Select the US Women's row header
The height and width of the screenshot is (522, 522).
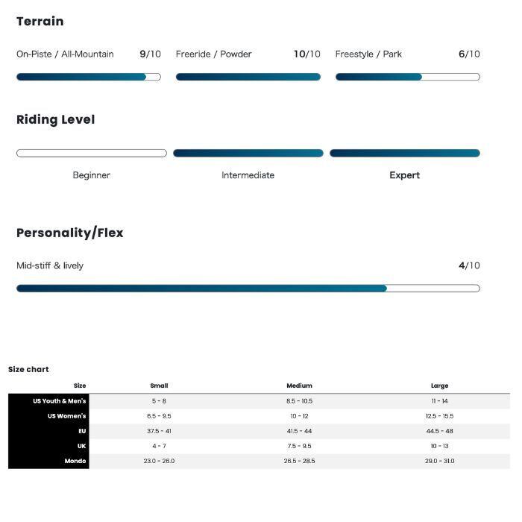pos(66,416)
